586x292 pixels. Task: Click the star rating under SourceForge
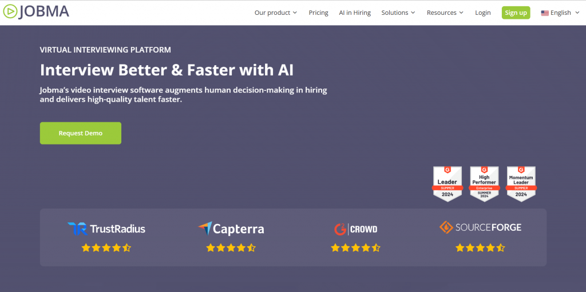(x=480, y=247)
